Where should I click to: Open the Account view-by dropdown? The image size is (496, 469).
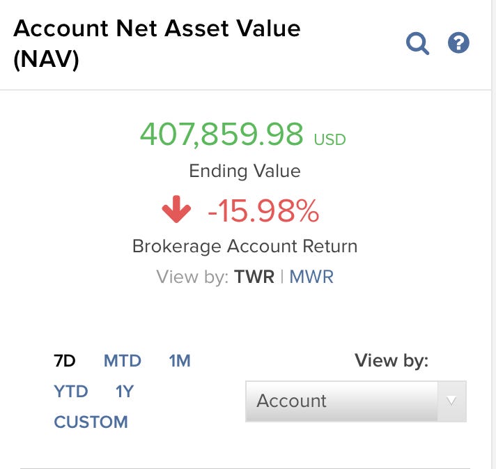[356, 401]
